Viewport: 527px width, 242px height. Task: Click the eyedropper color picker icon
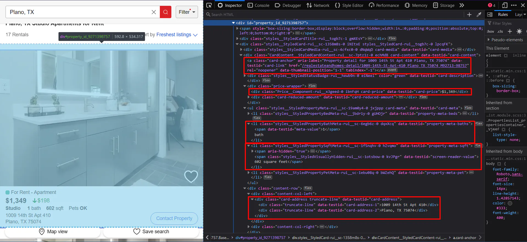coord(479,15)
